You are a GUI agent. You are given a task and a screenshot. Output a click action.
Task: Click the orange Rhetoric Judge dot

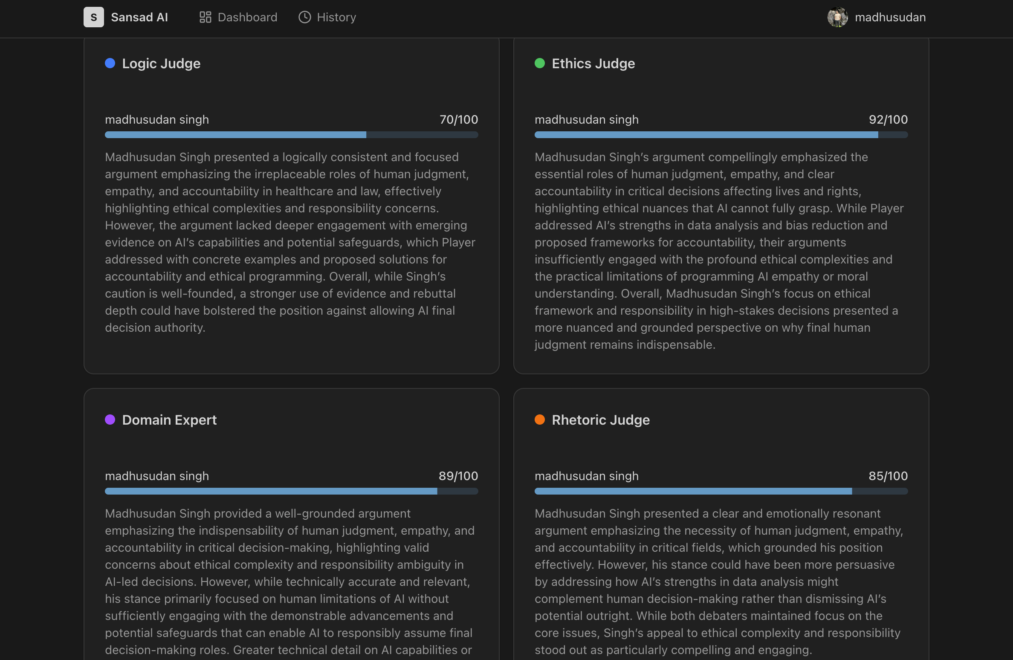pyautogui.click(x=540, y=420)
